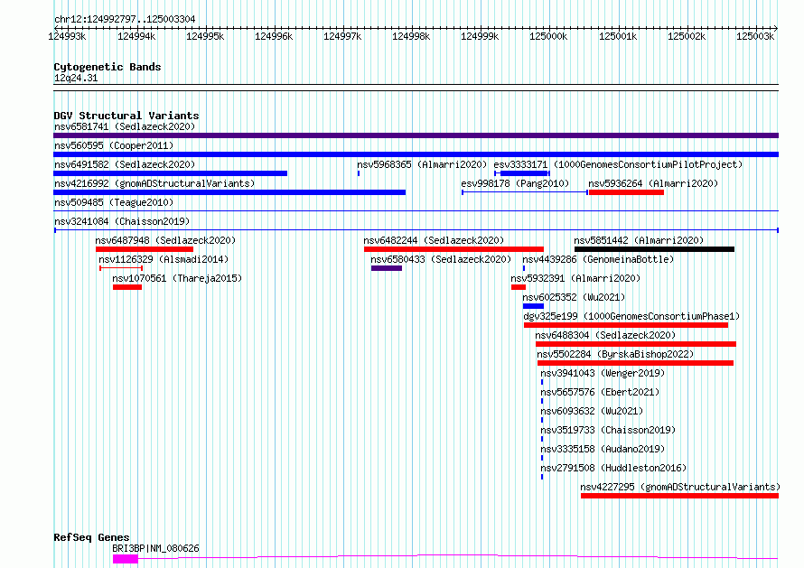Open nsv6025352 (Wu2021) label

(574, 297)
